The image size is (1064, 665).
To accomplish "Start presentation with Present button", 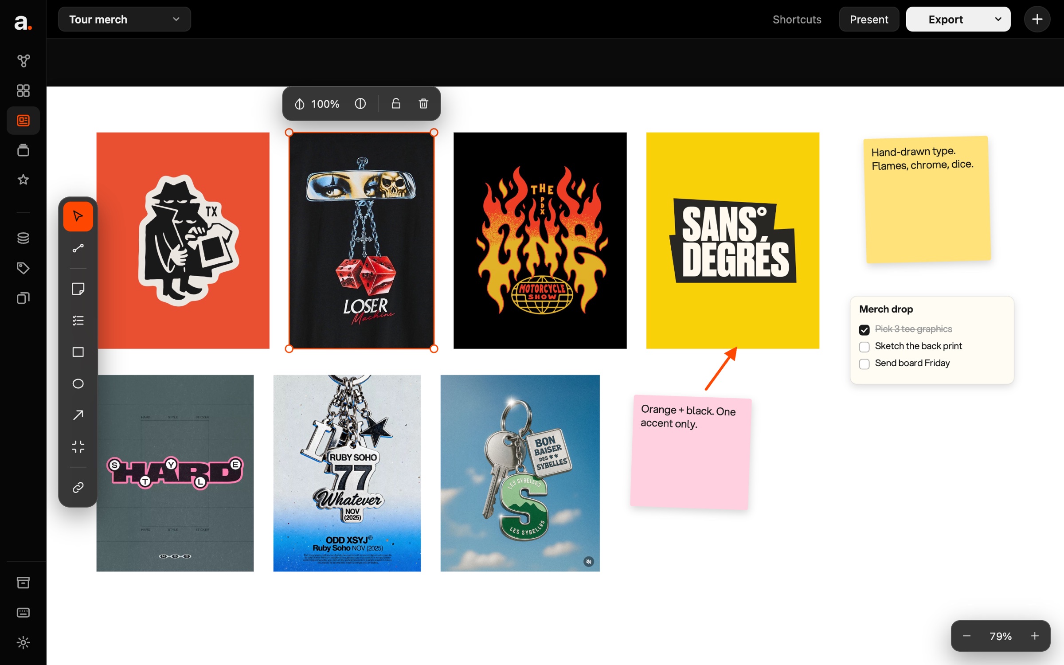I will [x=869, y=20].
